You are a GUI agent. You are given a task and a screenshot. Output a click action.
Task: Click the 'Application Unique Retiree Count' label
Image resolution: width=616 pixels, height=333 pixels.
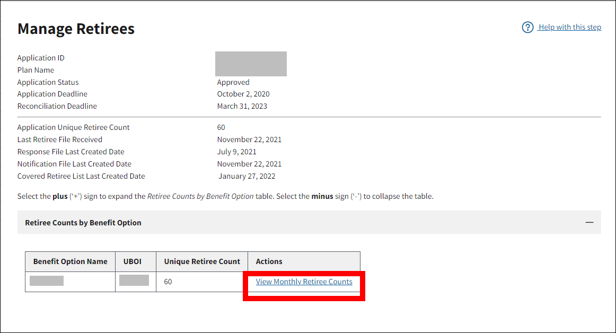tap(73, 127)
